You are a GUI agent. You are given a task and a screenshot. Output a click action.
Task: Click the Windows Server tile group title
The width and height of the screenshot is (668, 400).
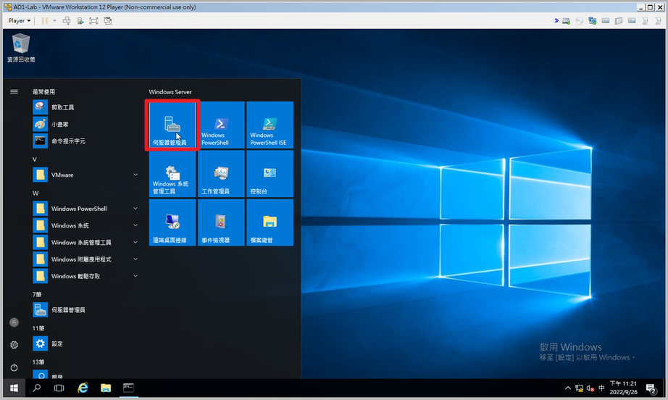[170, 92]
